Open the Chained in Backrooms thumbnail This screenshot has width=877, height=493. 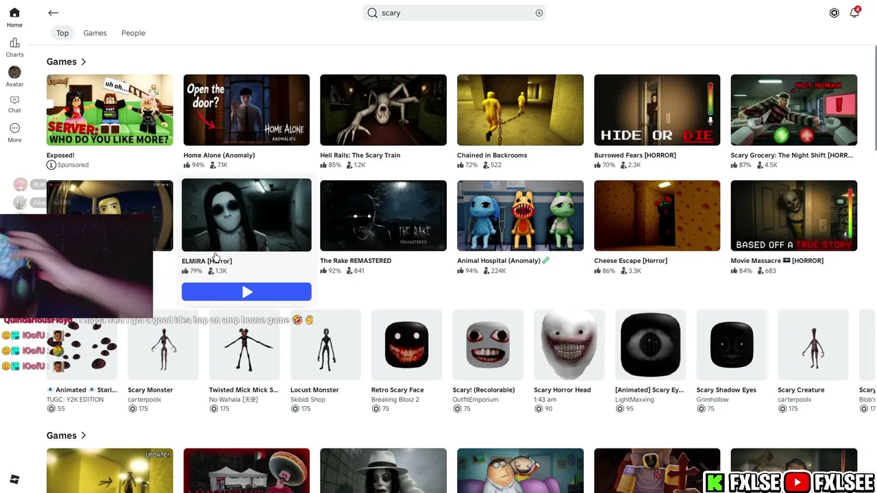(520, 110)
